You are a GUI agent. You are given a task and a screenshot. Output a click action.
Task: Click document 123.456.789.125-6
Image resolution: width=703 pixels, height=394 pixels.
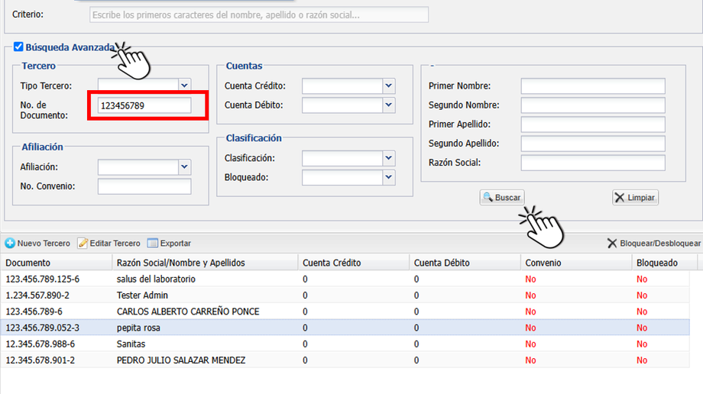pos(43,279)
